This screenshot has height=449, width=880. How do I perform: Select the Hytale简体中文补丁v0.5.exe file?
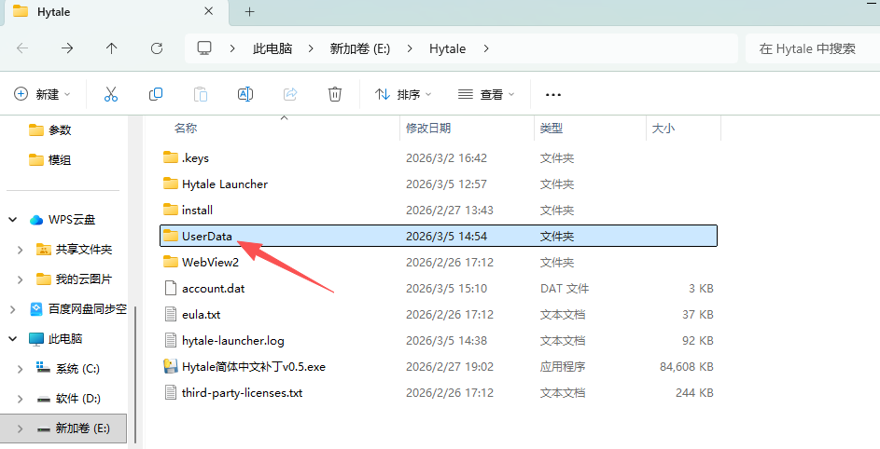(254, 367)
